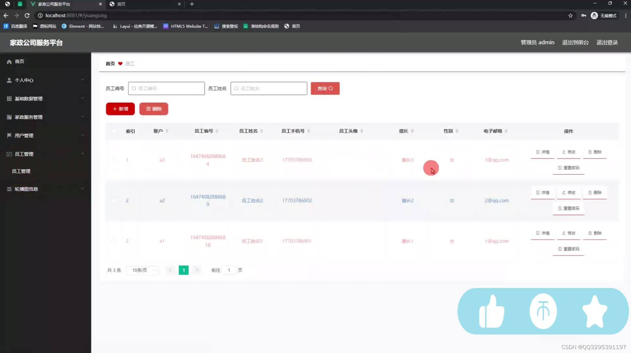Click the 新增 add button
Screen dimensions: 631x353
(120, 109)
